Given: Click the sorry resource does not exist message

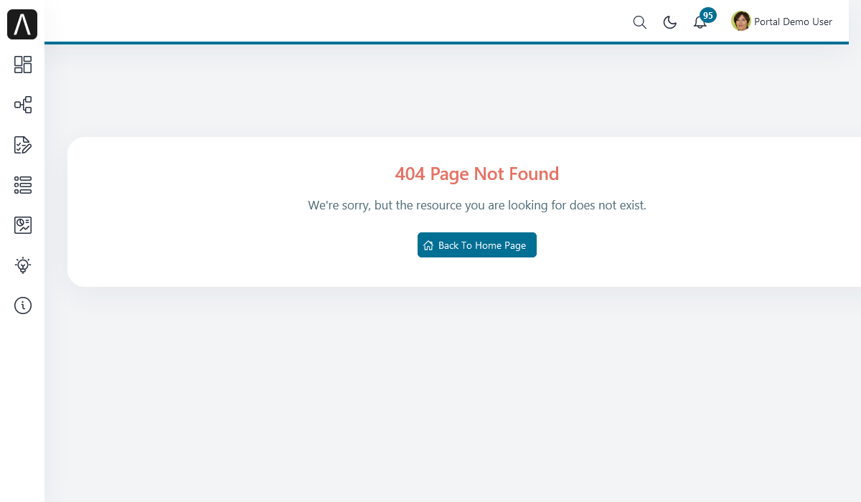Looking at the screenshot, I should pyautogui.click(x=477, y=205).
